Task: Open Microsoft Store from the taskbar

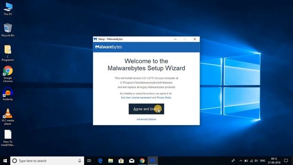Action: click(121, 161)
